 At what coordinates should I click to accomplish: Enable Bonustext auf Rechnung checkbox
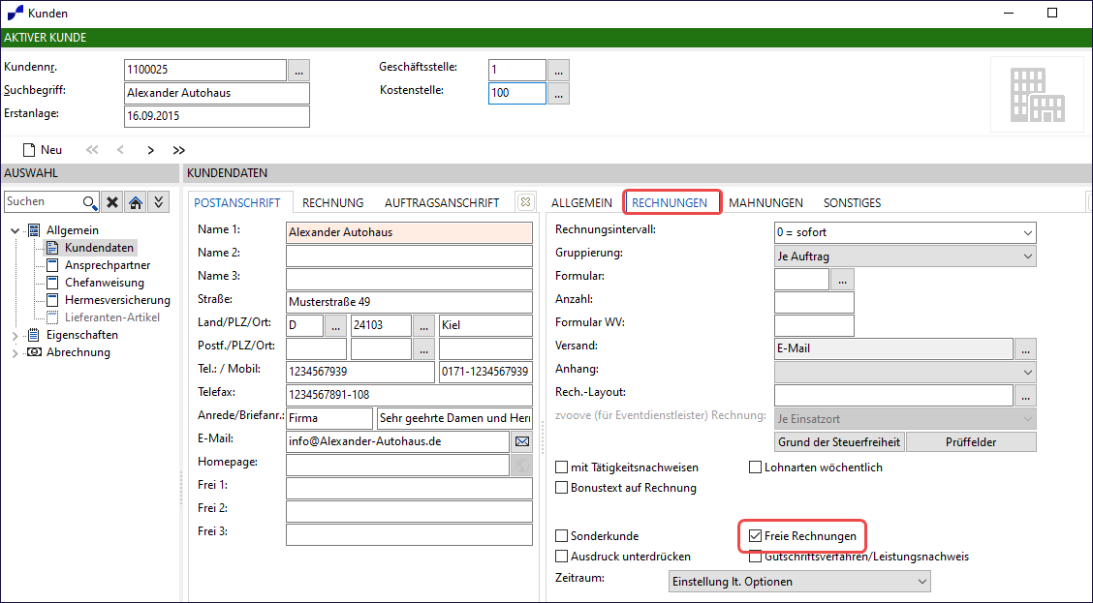[x=561, y=488]
